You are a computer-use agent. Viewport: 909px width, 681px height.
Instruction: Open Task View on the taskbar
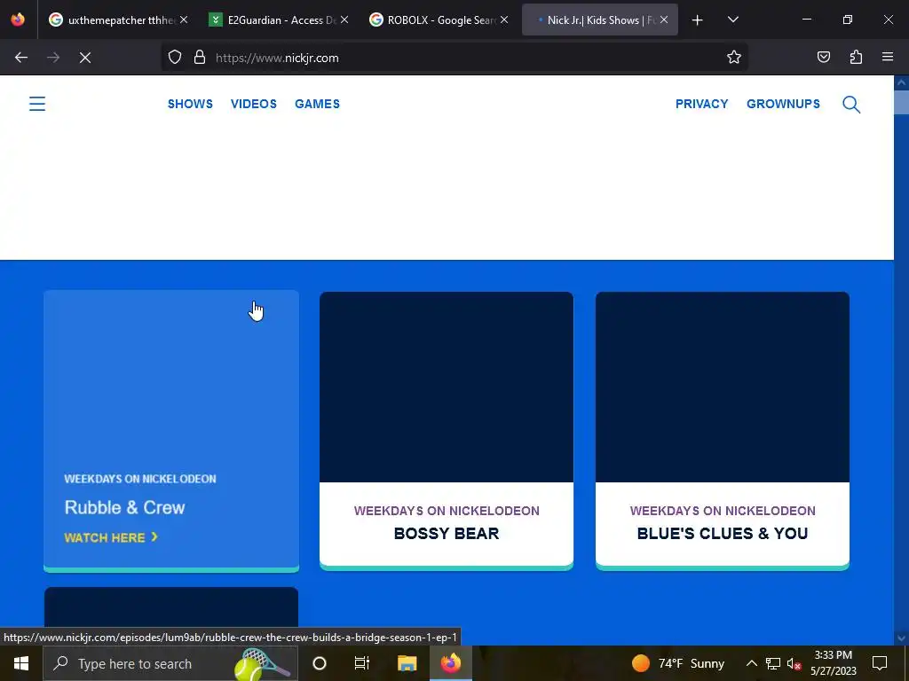(x=362, y=663)
